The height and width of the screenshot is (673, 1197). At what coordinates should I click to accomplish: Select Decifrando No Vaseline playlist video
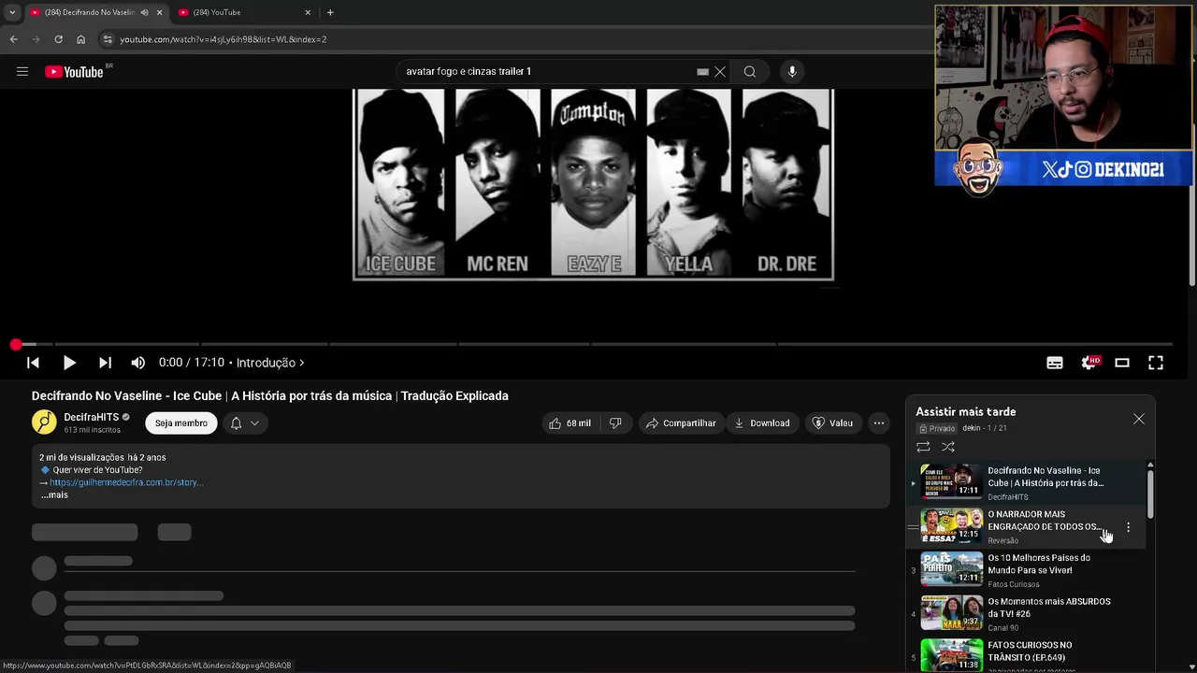1026,483
